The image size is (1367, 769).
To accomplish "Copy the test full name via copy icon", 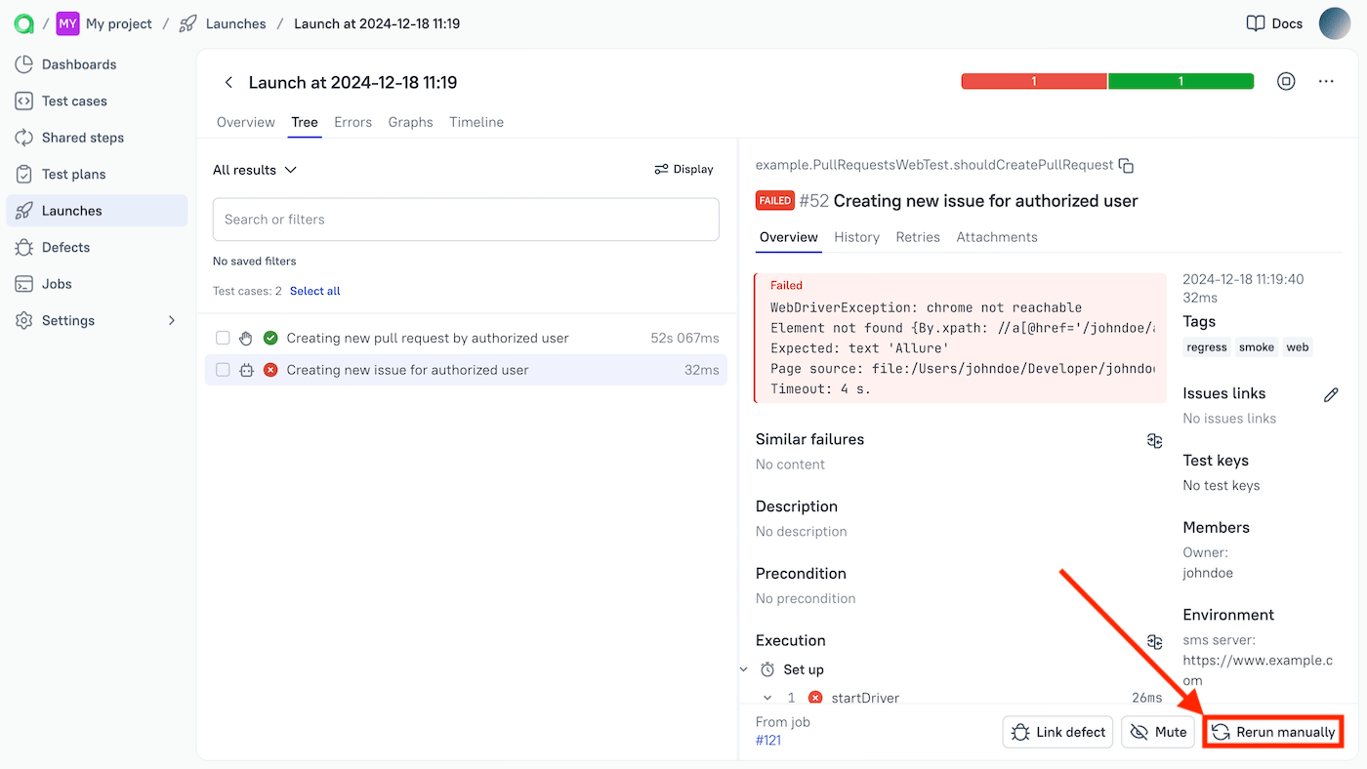I will coord(1126,165).
